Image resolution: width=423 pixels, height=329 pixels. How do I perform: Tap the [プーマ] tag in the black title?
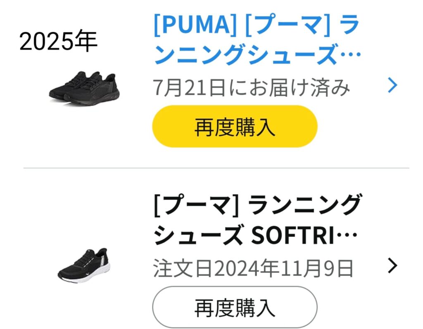pos(196,205)
